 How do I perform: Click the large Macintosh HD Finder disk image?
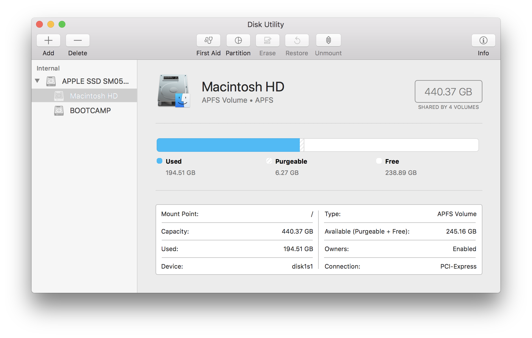coord(174,91)
